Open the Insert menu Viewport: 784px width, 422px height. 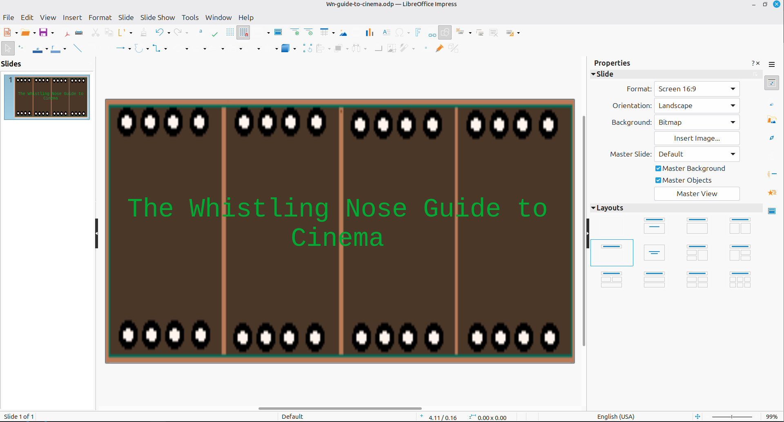[72, 18]
